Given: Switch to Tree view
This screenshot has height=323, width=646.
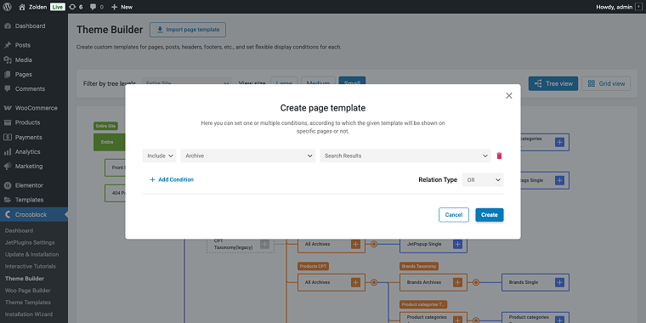Looking at the screenshot, I should tap(553, 83).
